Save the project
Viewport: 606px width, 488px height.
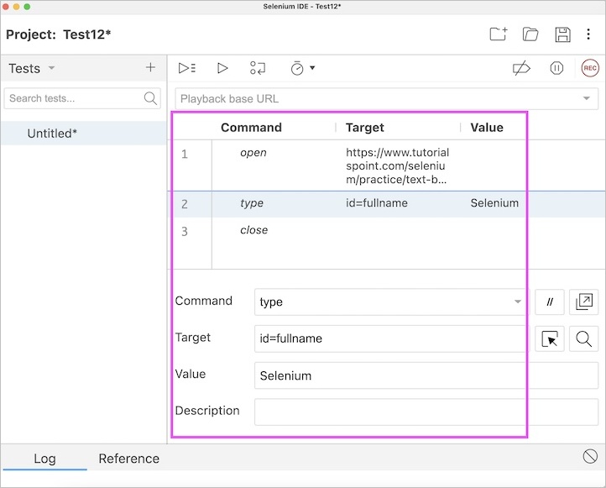click(x=562, y=34)
